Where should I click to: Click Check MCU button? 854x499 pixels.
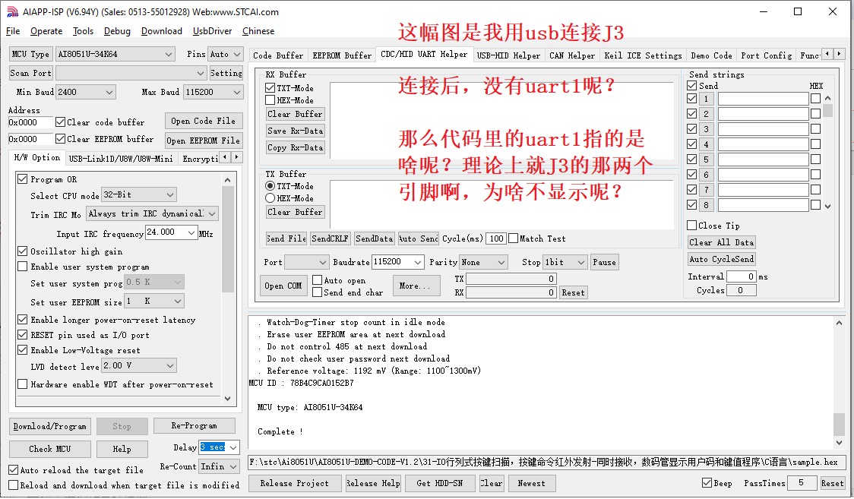50,449
